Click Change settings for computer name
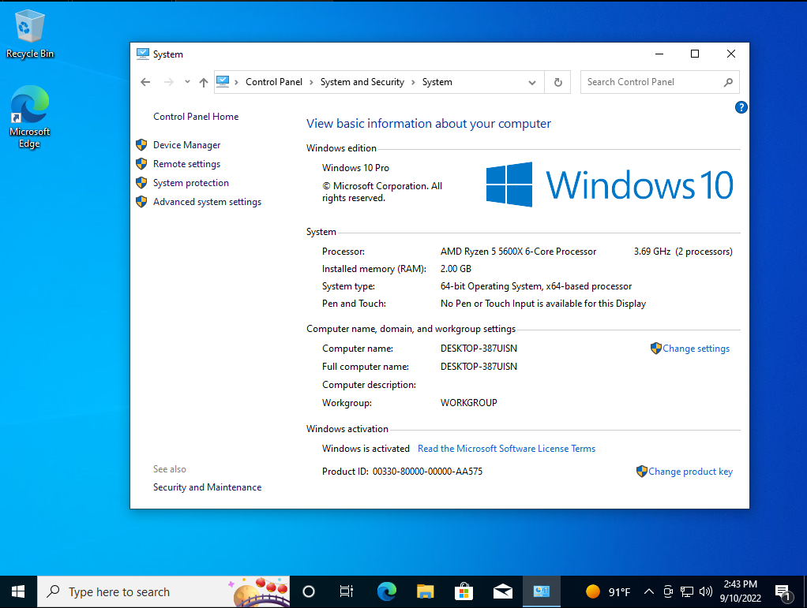Screen dimensions: 807x608 click(x=696, y=349)
